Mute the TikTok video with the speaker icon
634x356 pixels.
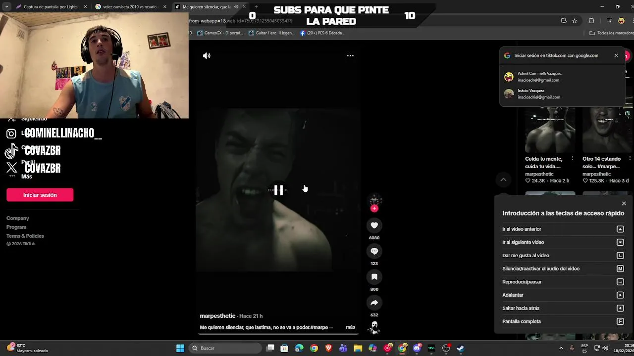pos(207,56)
